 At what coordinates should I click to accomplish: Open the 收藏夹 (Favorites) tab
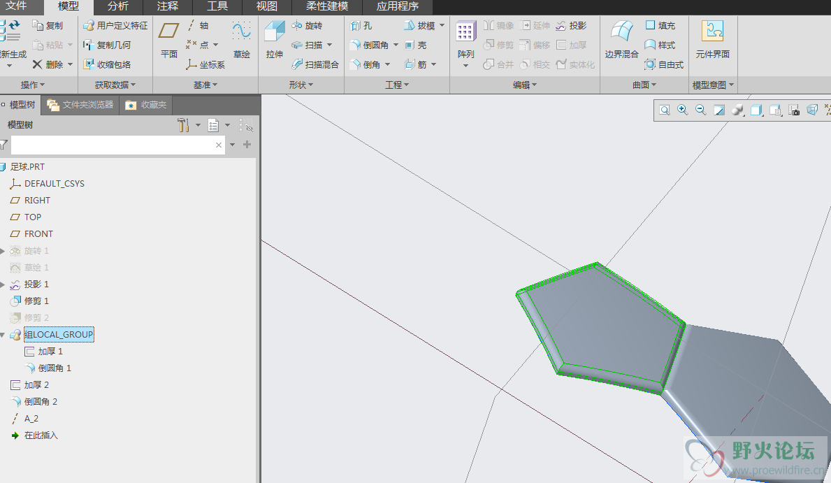pyautogui.click(x=146, y=104)
